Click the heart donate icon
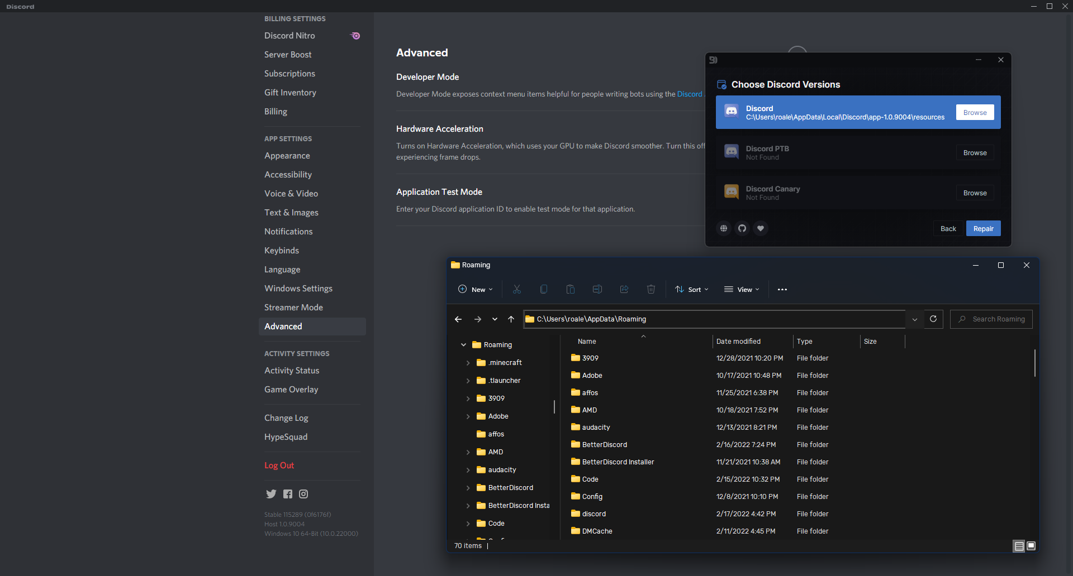This screenshot has width=1073, height=576. pyautogui.click(x=760, y=228)
